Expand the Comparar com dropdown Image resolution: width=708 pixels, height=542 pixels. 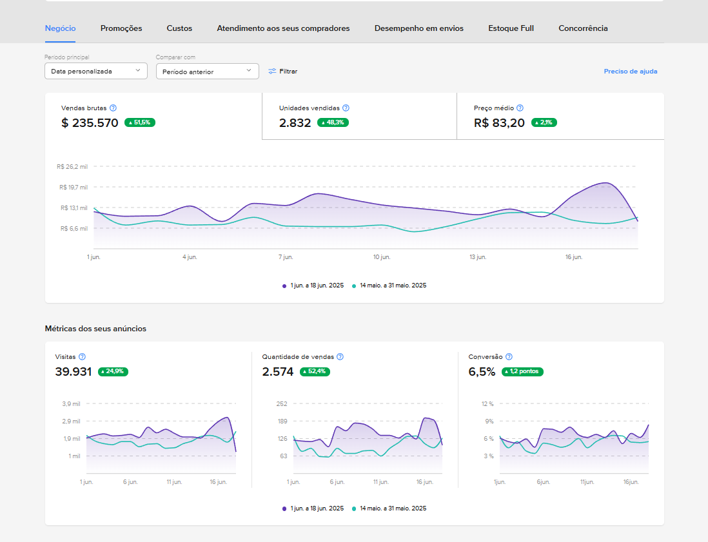[x=207, y=72]
